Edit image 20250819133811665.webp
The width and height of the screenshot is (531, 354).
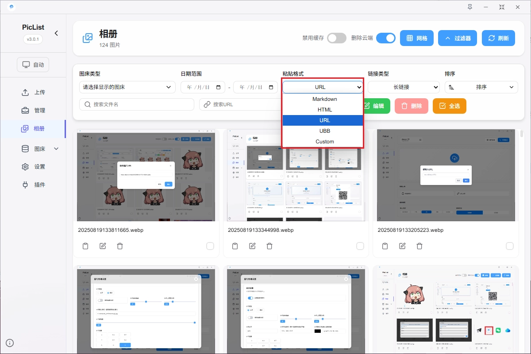(103, 246)
